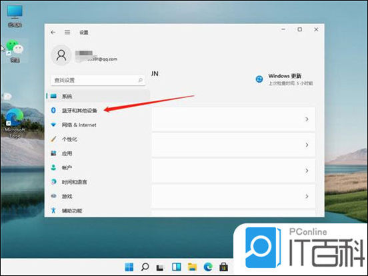368x276 pixels.
Task: Select the WeChat desktop shortcut
Action: pos(15,51)
